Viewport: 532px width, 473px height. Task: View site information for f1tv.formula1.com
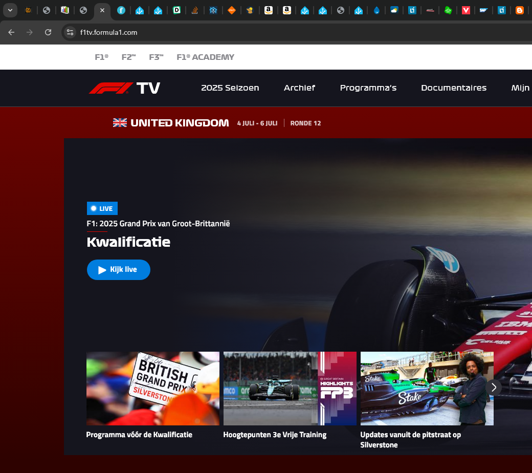point(70,32)
